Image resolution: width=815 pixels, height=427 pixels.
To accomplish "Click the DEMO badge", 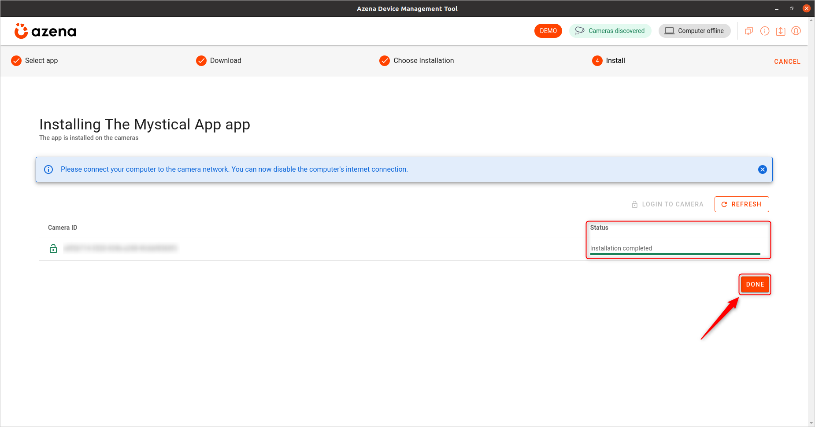I will coord(548,31).
